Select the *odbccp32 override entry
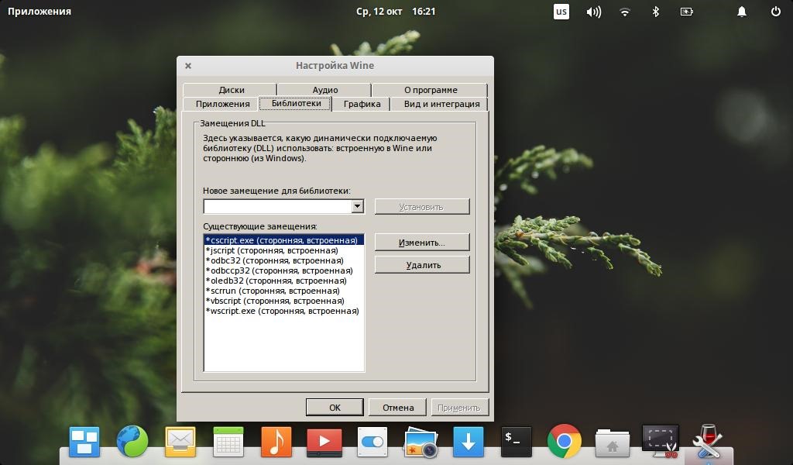Image resolution: width=793 pixels, height=465 pixels. tap(283, 270)
